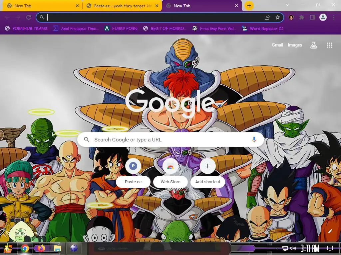Open the round avatar extension icon
The width and height of the screenshot is (341, 255).
pyautogui.click(x=291, y=17)
